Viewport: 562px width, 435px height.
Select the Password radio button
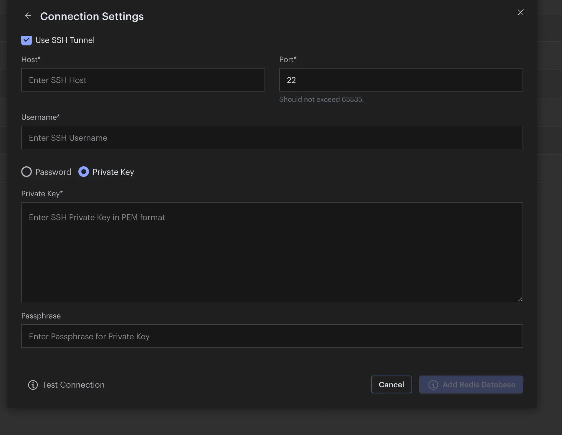pyautogui.click(x=27, y=172)
